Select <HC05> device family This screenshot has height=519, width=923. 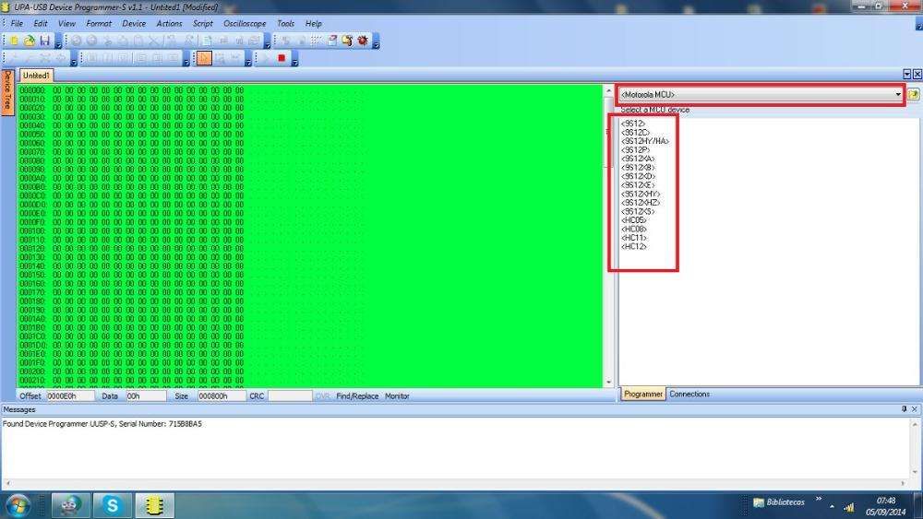633,220
